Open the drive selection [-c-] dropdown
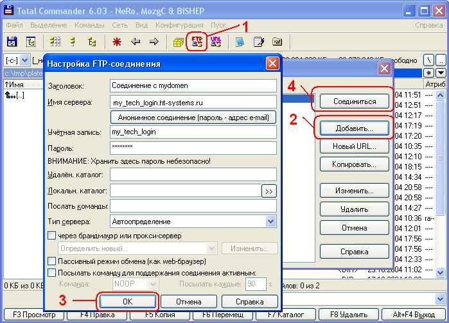Screen dimensions: 449x323 [x=25, y=60]
